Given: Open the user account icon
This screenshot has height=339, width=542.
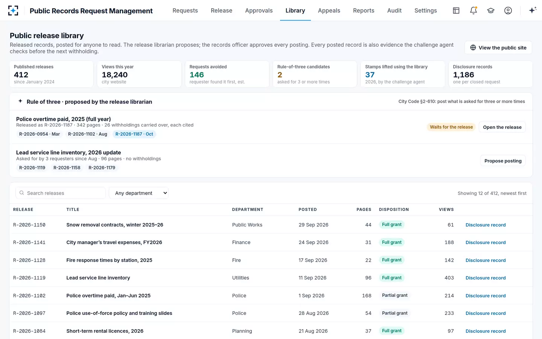Looking at the screenshot, I should coord(508,11).
